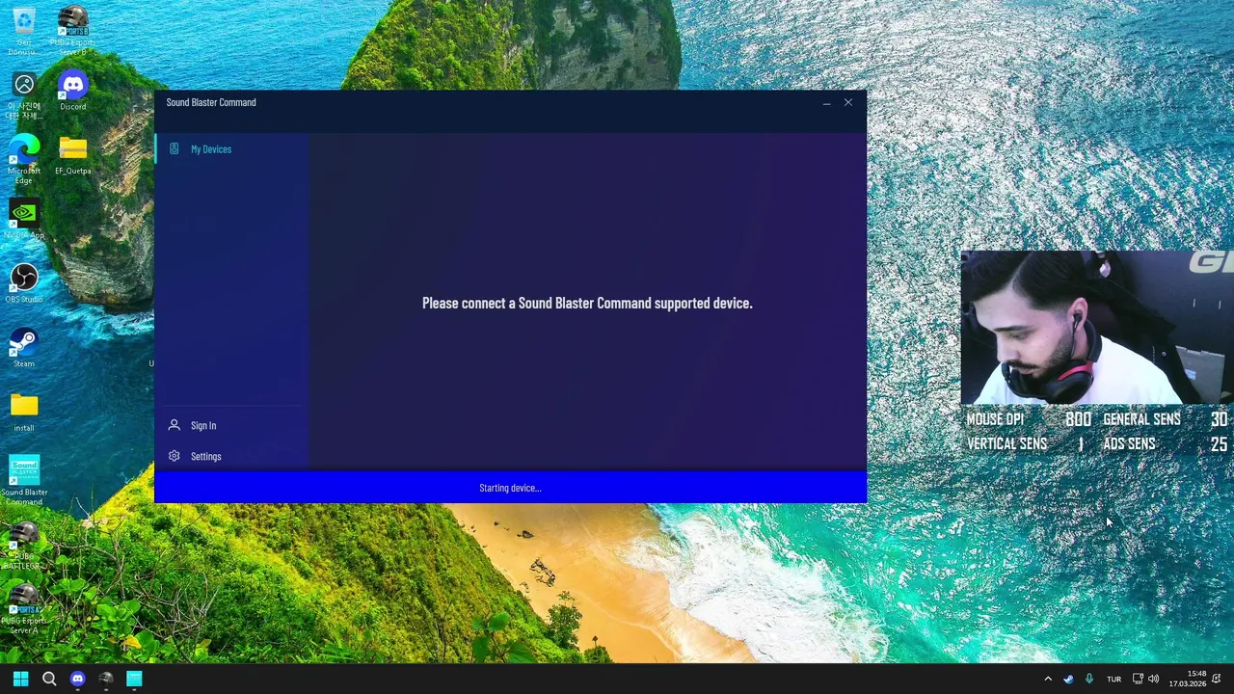This screenshot has height=694, width=1234.
Task: Click the 'Starting device...' status bar
Action: point(510,488)
